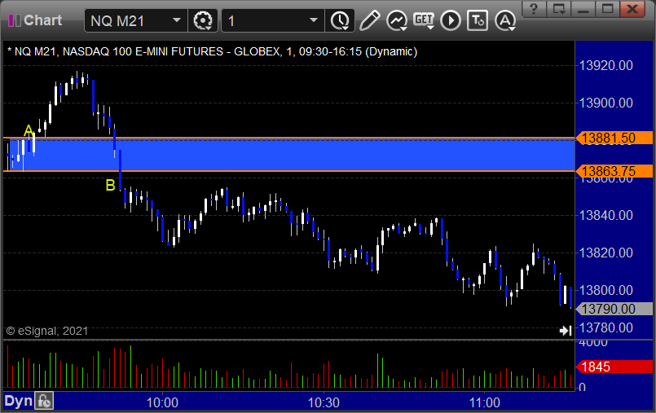The width and height of the screenshot is (656, 413).
Task: Select the 13881.50 orange price marker
Action: [x=614, y=138]
